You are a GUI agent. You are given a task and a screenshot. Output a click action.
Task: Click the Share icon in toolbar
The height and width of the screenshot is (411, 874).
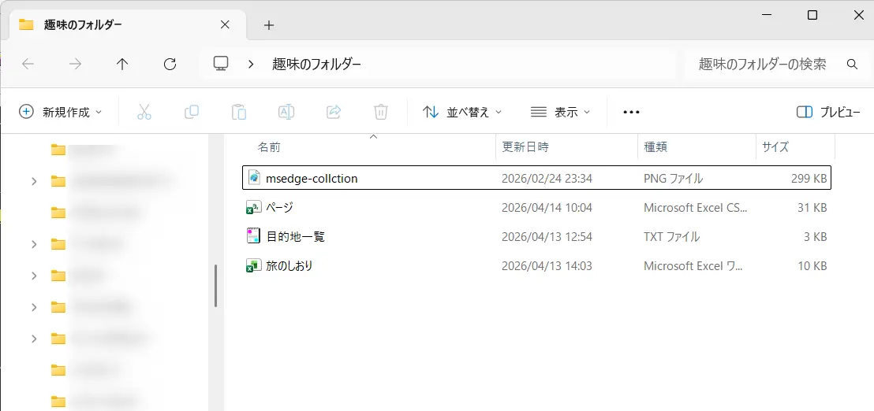click(x=334, y=112)
